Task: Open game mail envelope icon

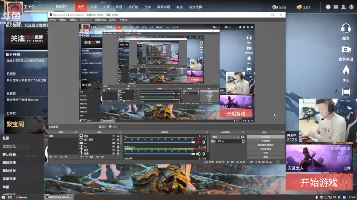Action: pos(336,7)
